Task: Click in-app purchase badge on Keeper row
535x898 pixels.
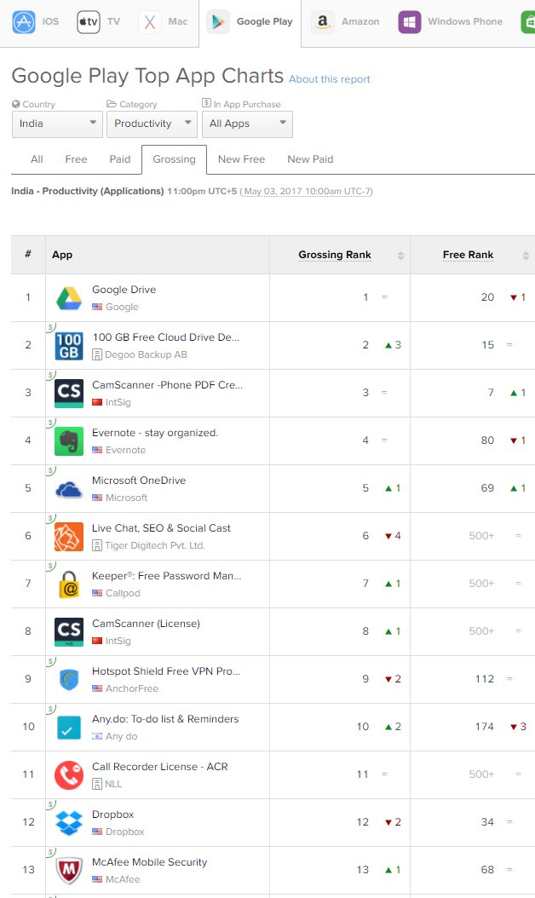Action: tap(51, 566)
